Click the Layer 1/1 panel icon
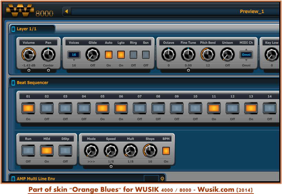 pos(13,29)
